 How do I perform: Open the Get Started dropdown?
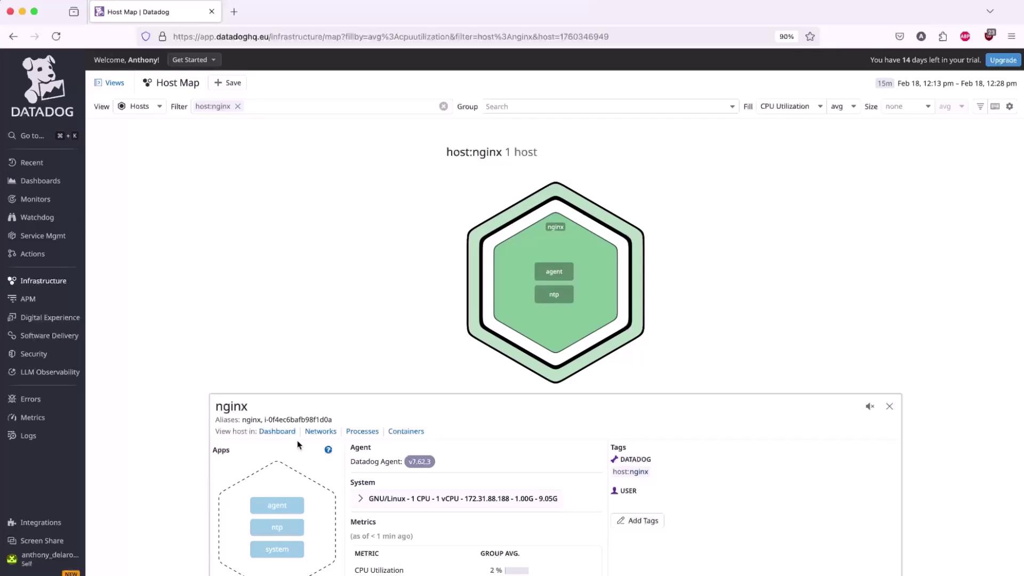(194, 60)
